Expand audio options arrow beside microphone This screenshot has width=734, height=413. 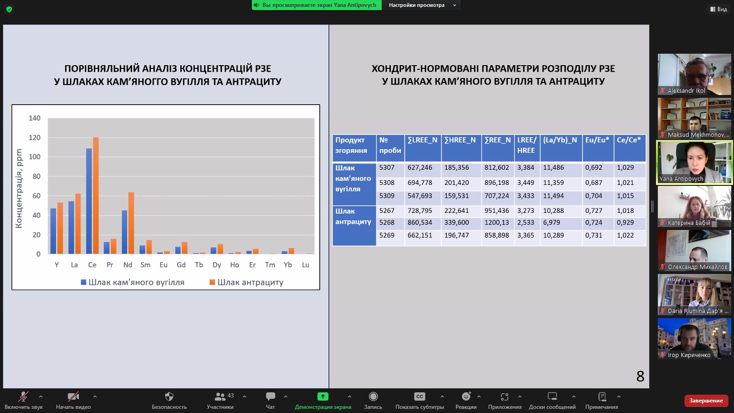tap(41, 396)
